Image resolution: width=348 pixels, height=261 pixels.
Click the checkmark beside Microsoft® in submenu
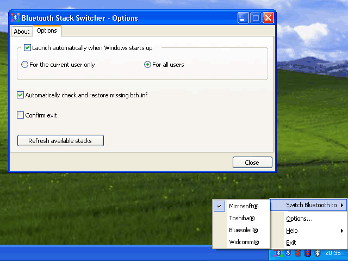[219, 206]
